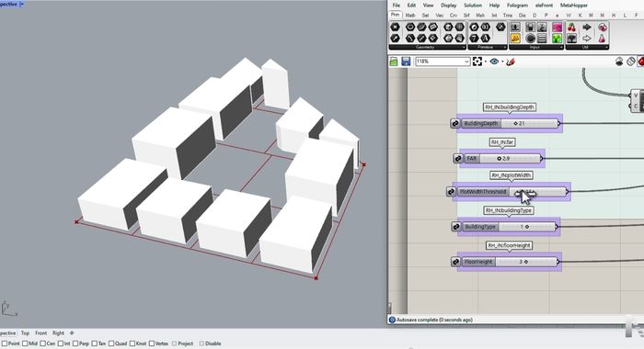Click the Named Views eye icon

[494, 62]
